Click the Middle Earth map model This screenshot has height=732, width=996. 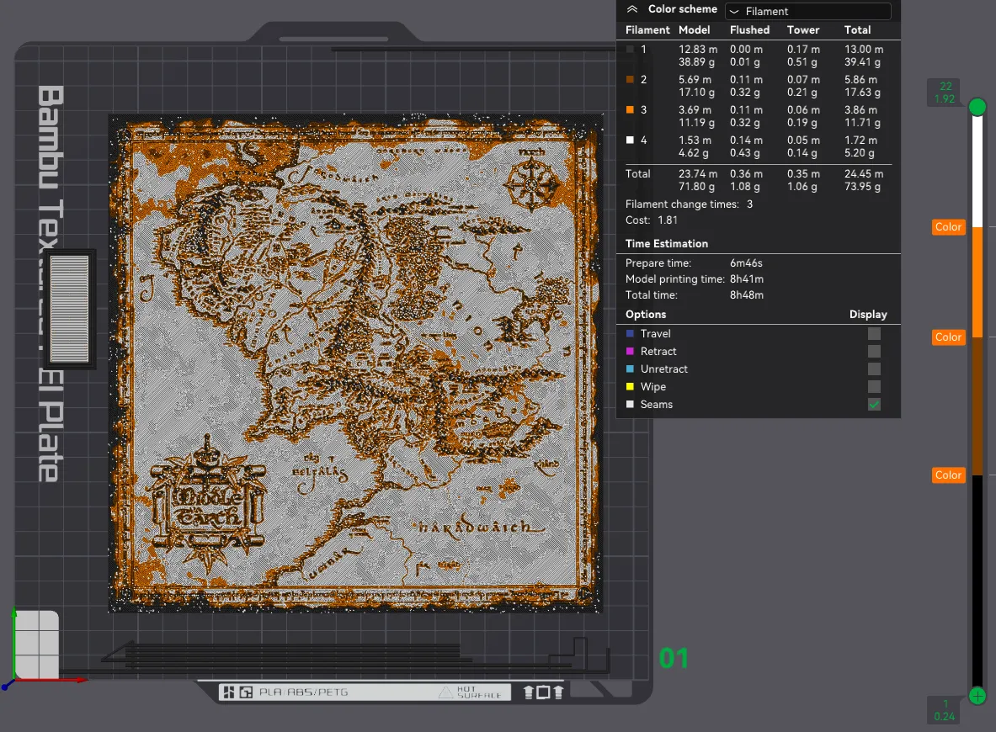(x=355, y=363)
